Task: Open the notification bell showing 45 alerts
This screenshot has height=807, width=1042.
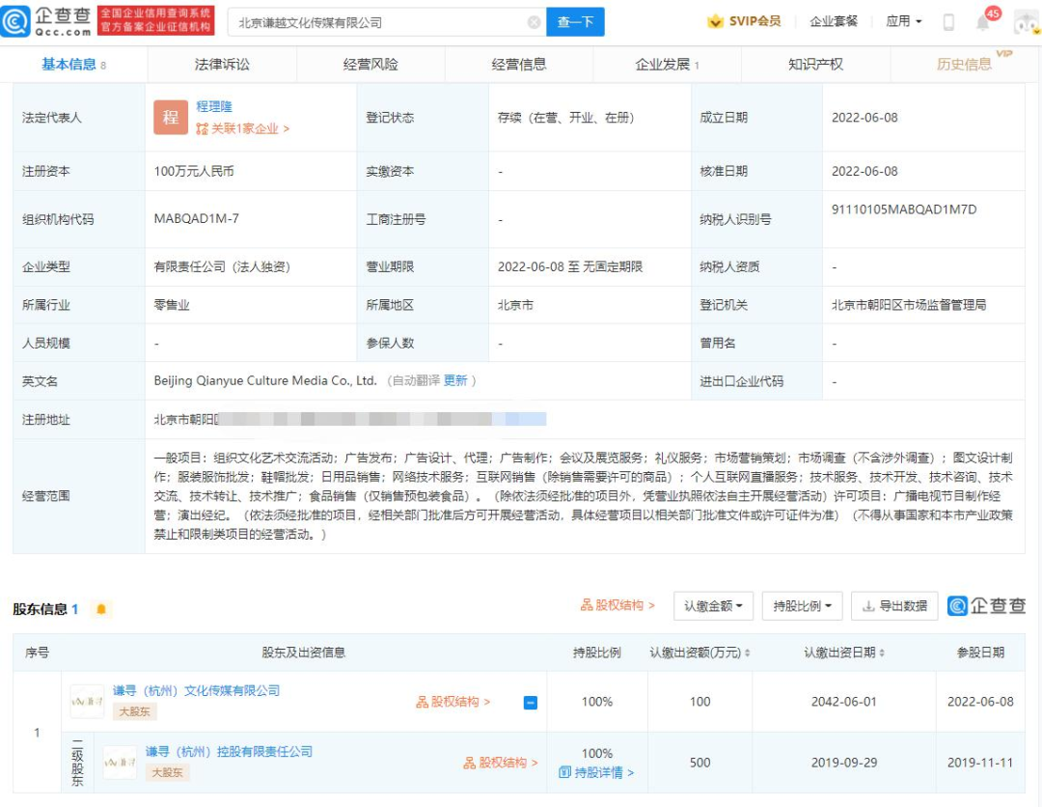Action: point(982,21)
